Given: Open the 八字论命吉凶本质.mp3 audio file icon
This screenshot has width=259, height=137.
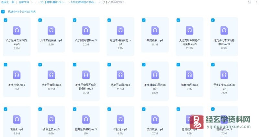Looking at the screenshot, I should point(17,30).
